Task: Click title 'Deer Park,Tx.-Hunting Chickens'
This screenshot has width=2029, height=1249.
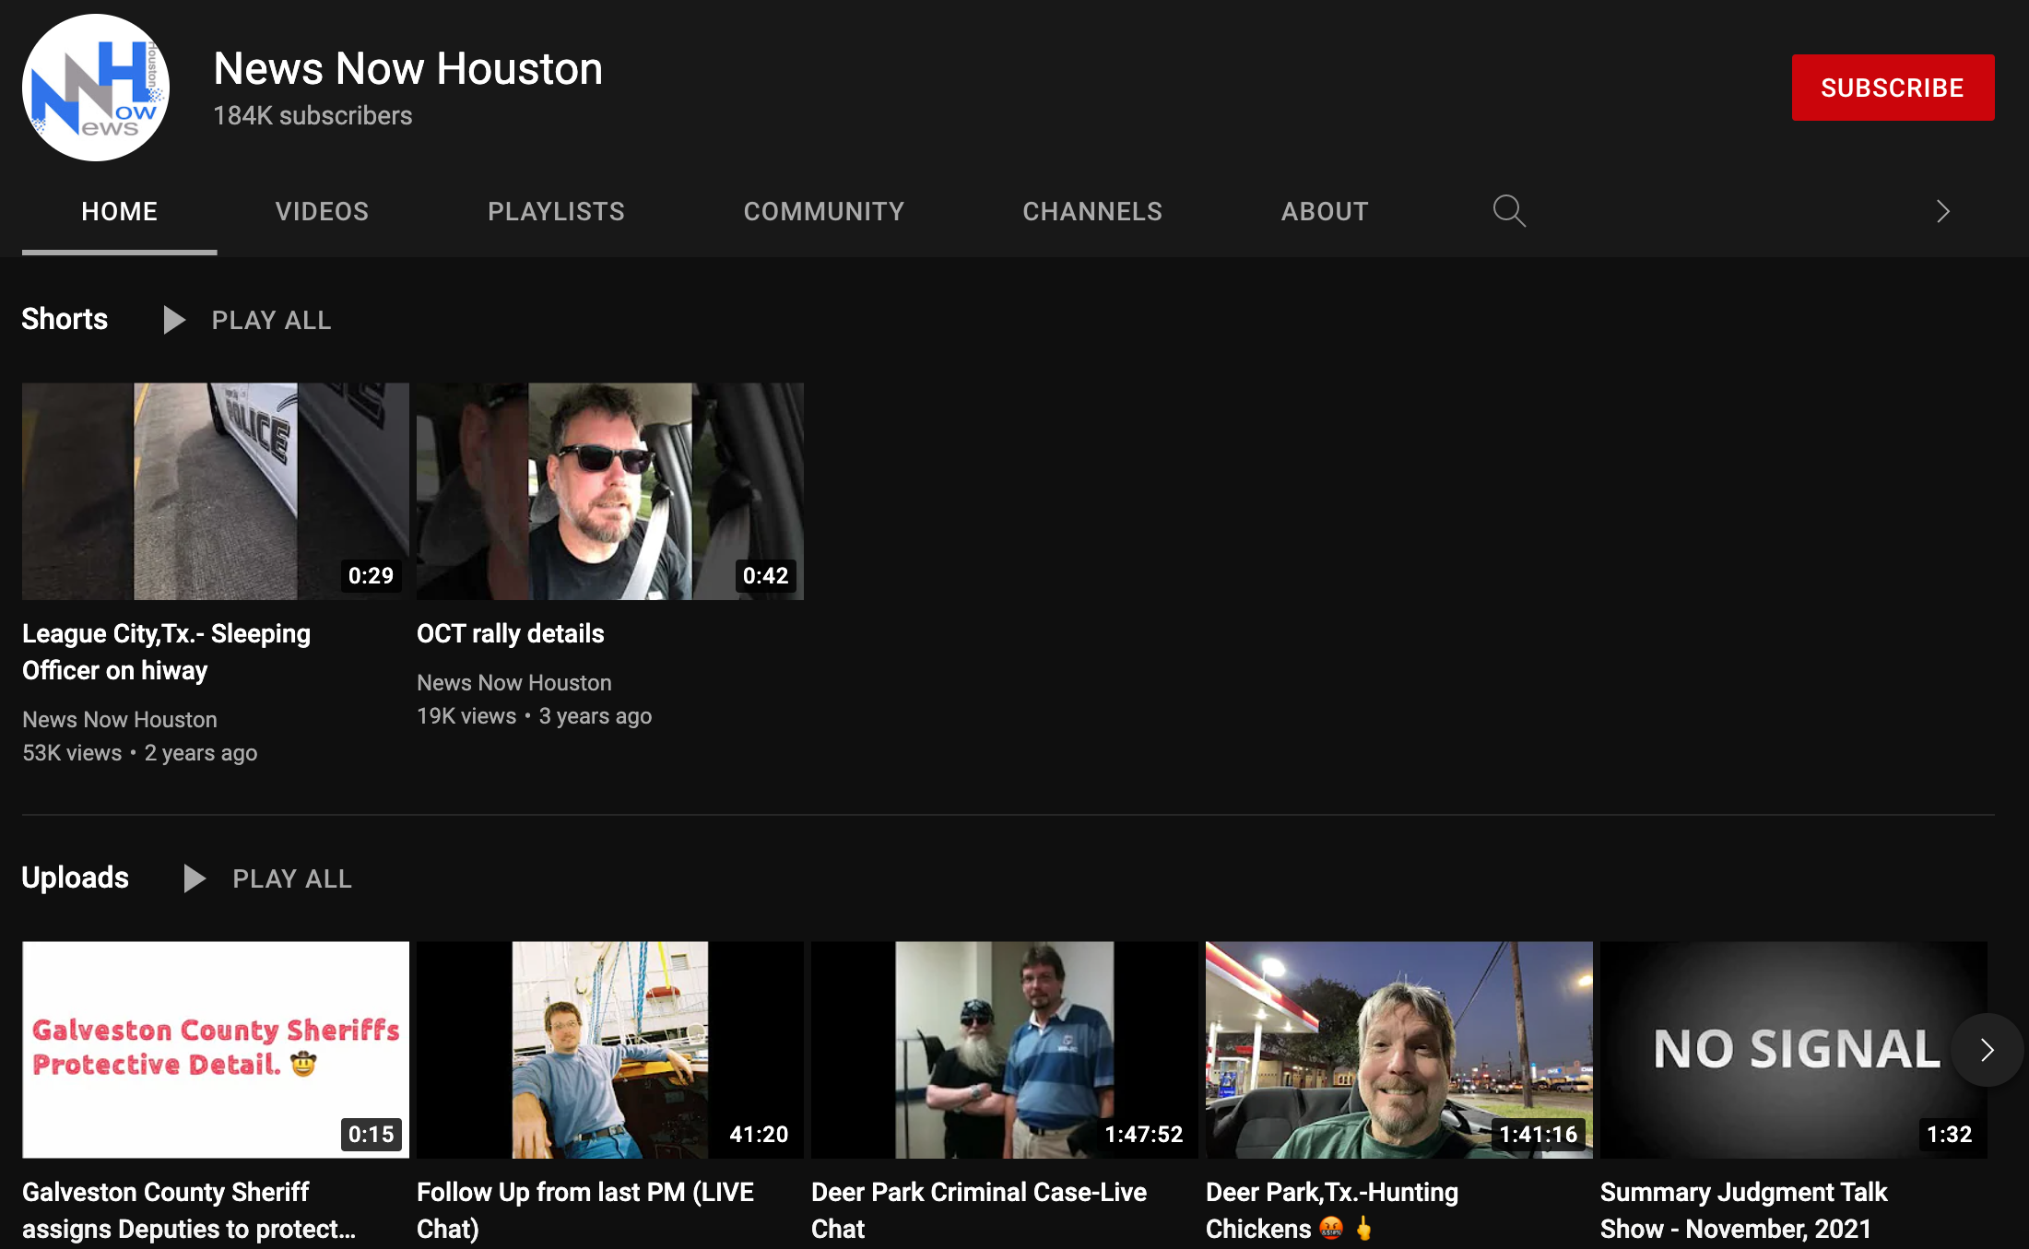Action: 1332,1210
